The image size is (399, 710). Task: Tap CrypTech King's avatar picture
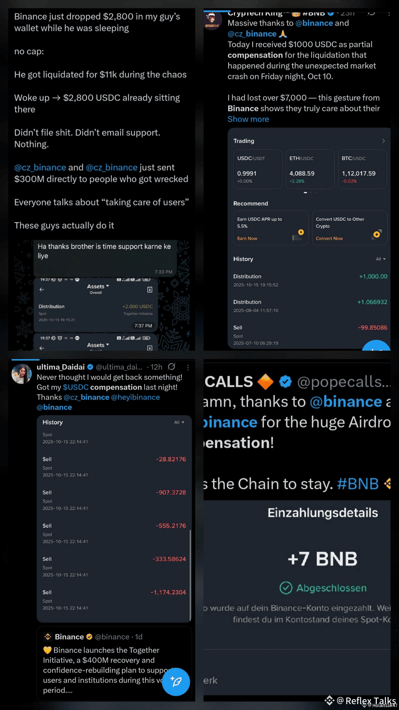[x=212, y=20]
